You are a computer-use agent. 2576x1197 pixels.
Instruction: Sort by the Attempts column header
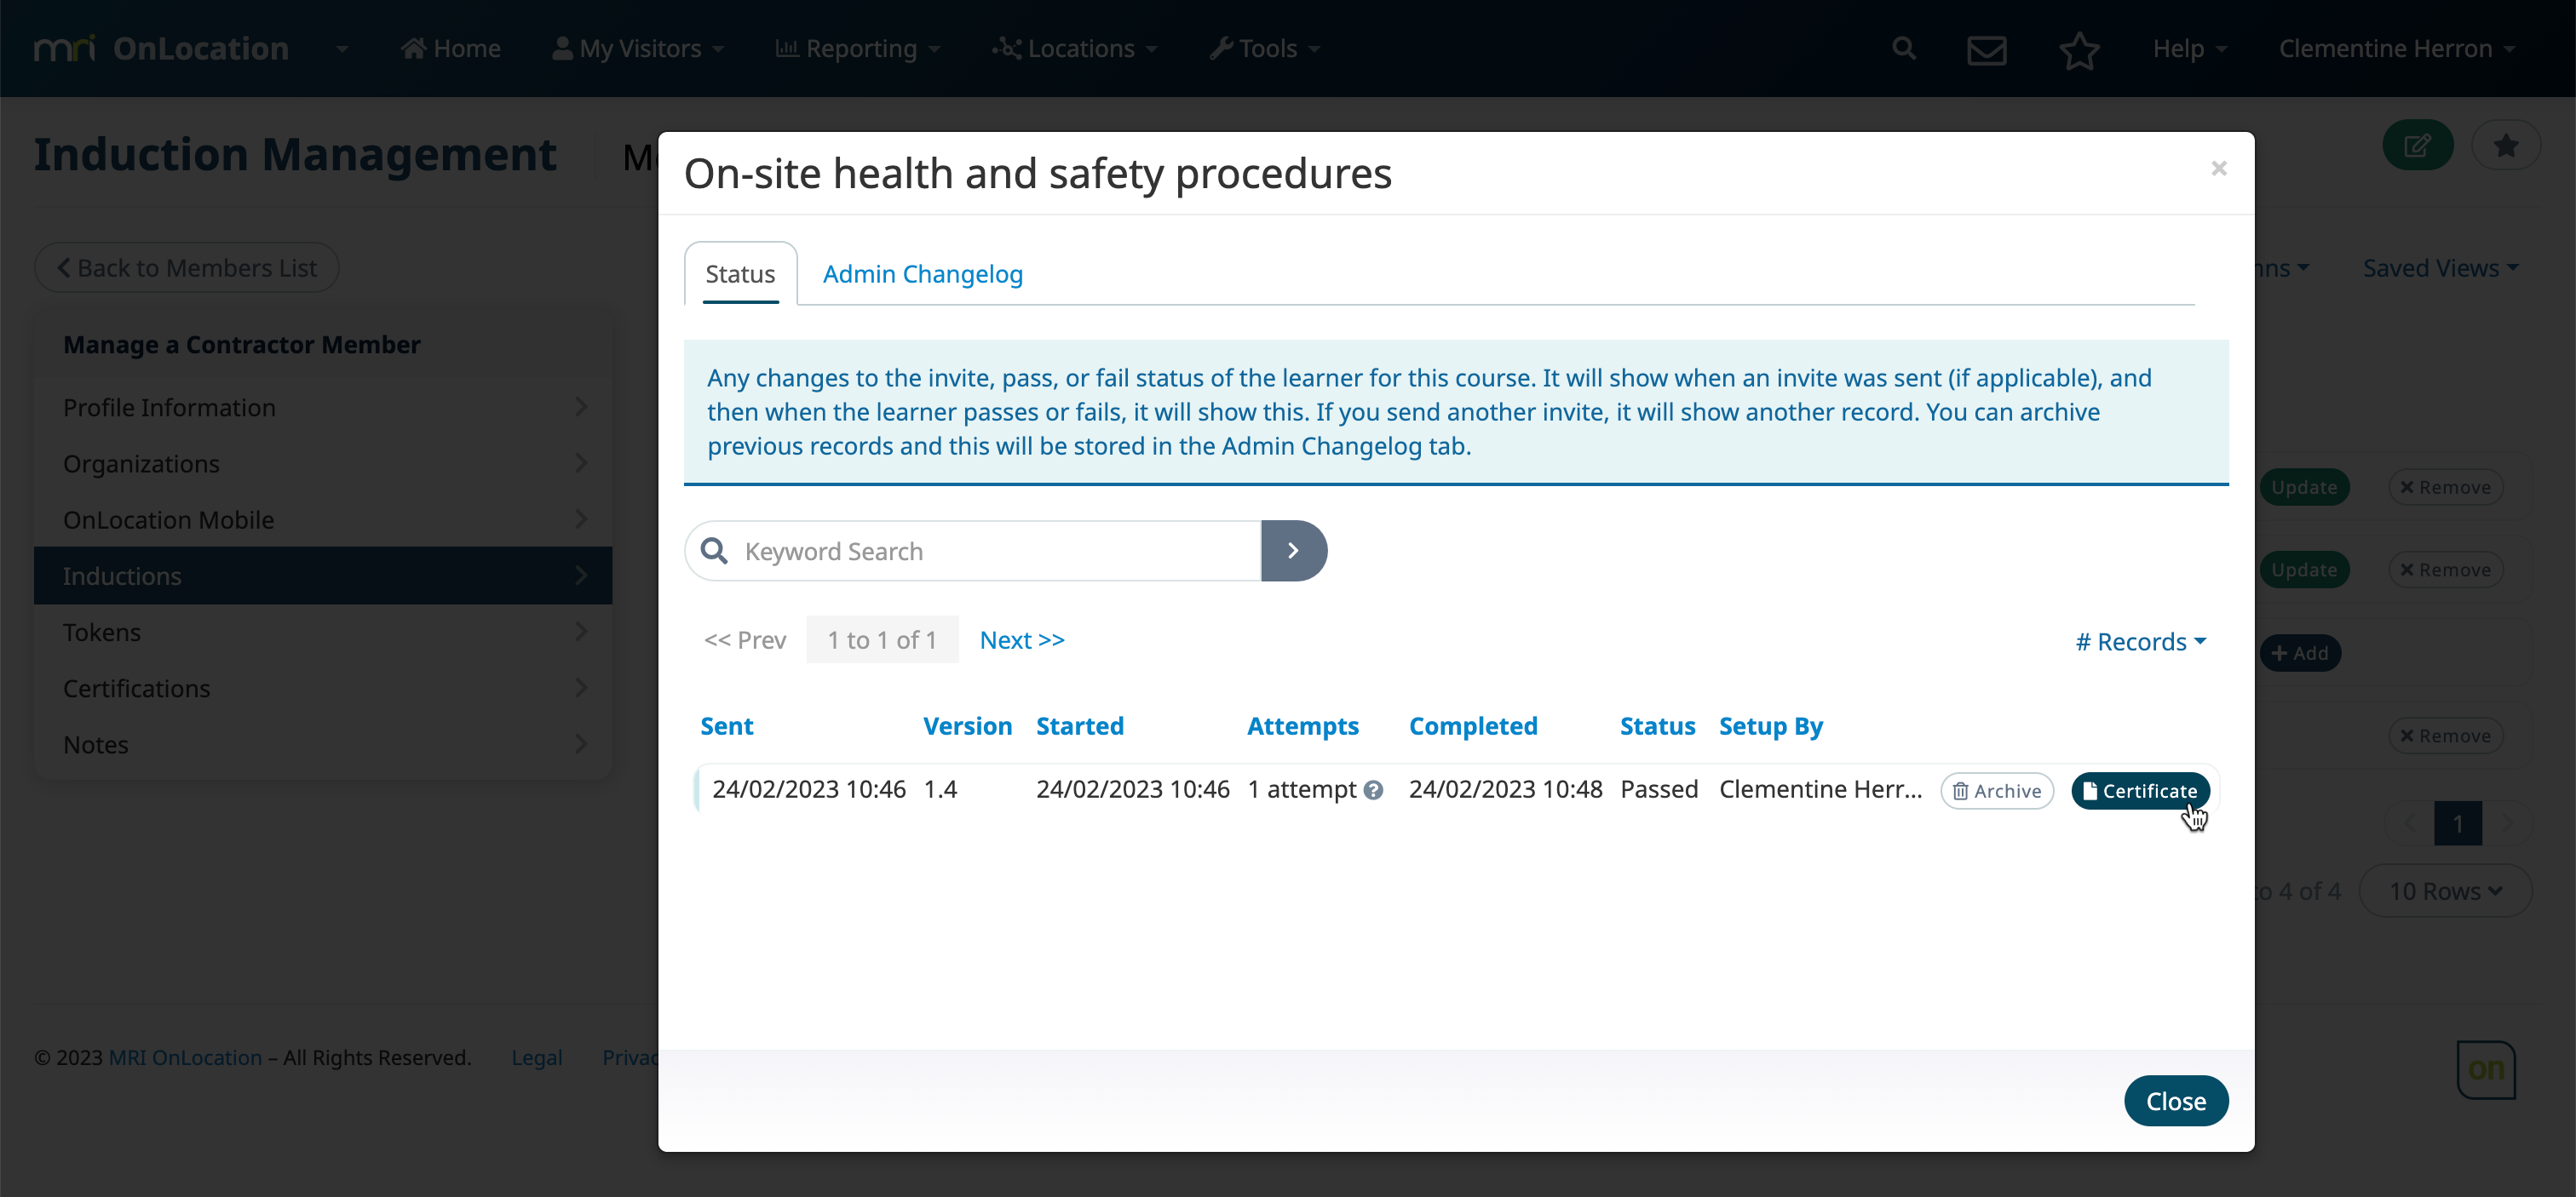click(1303, 725)
